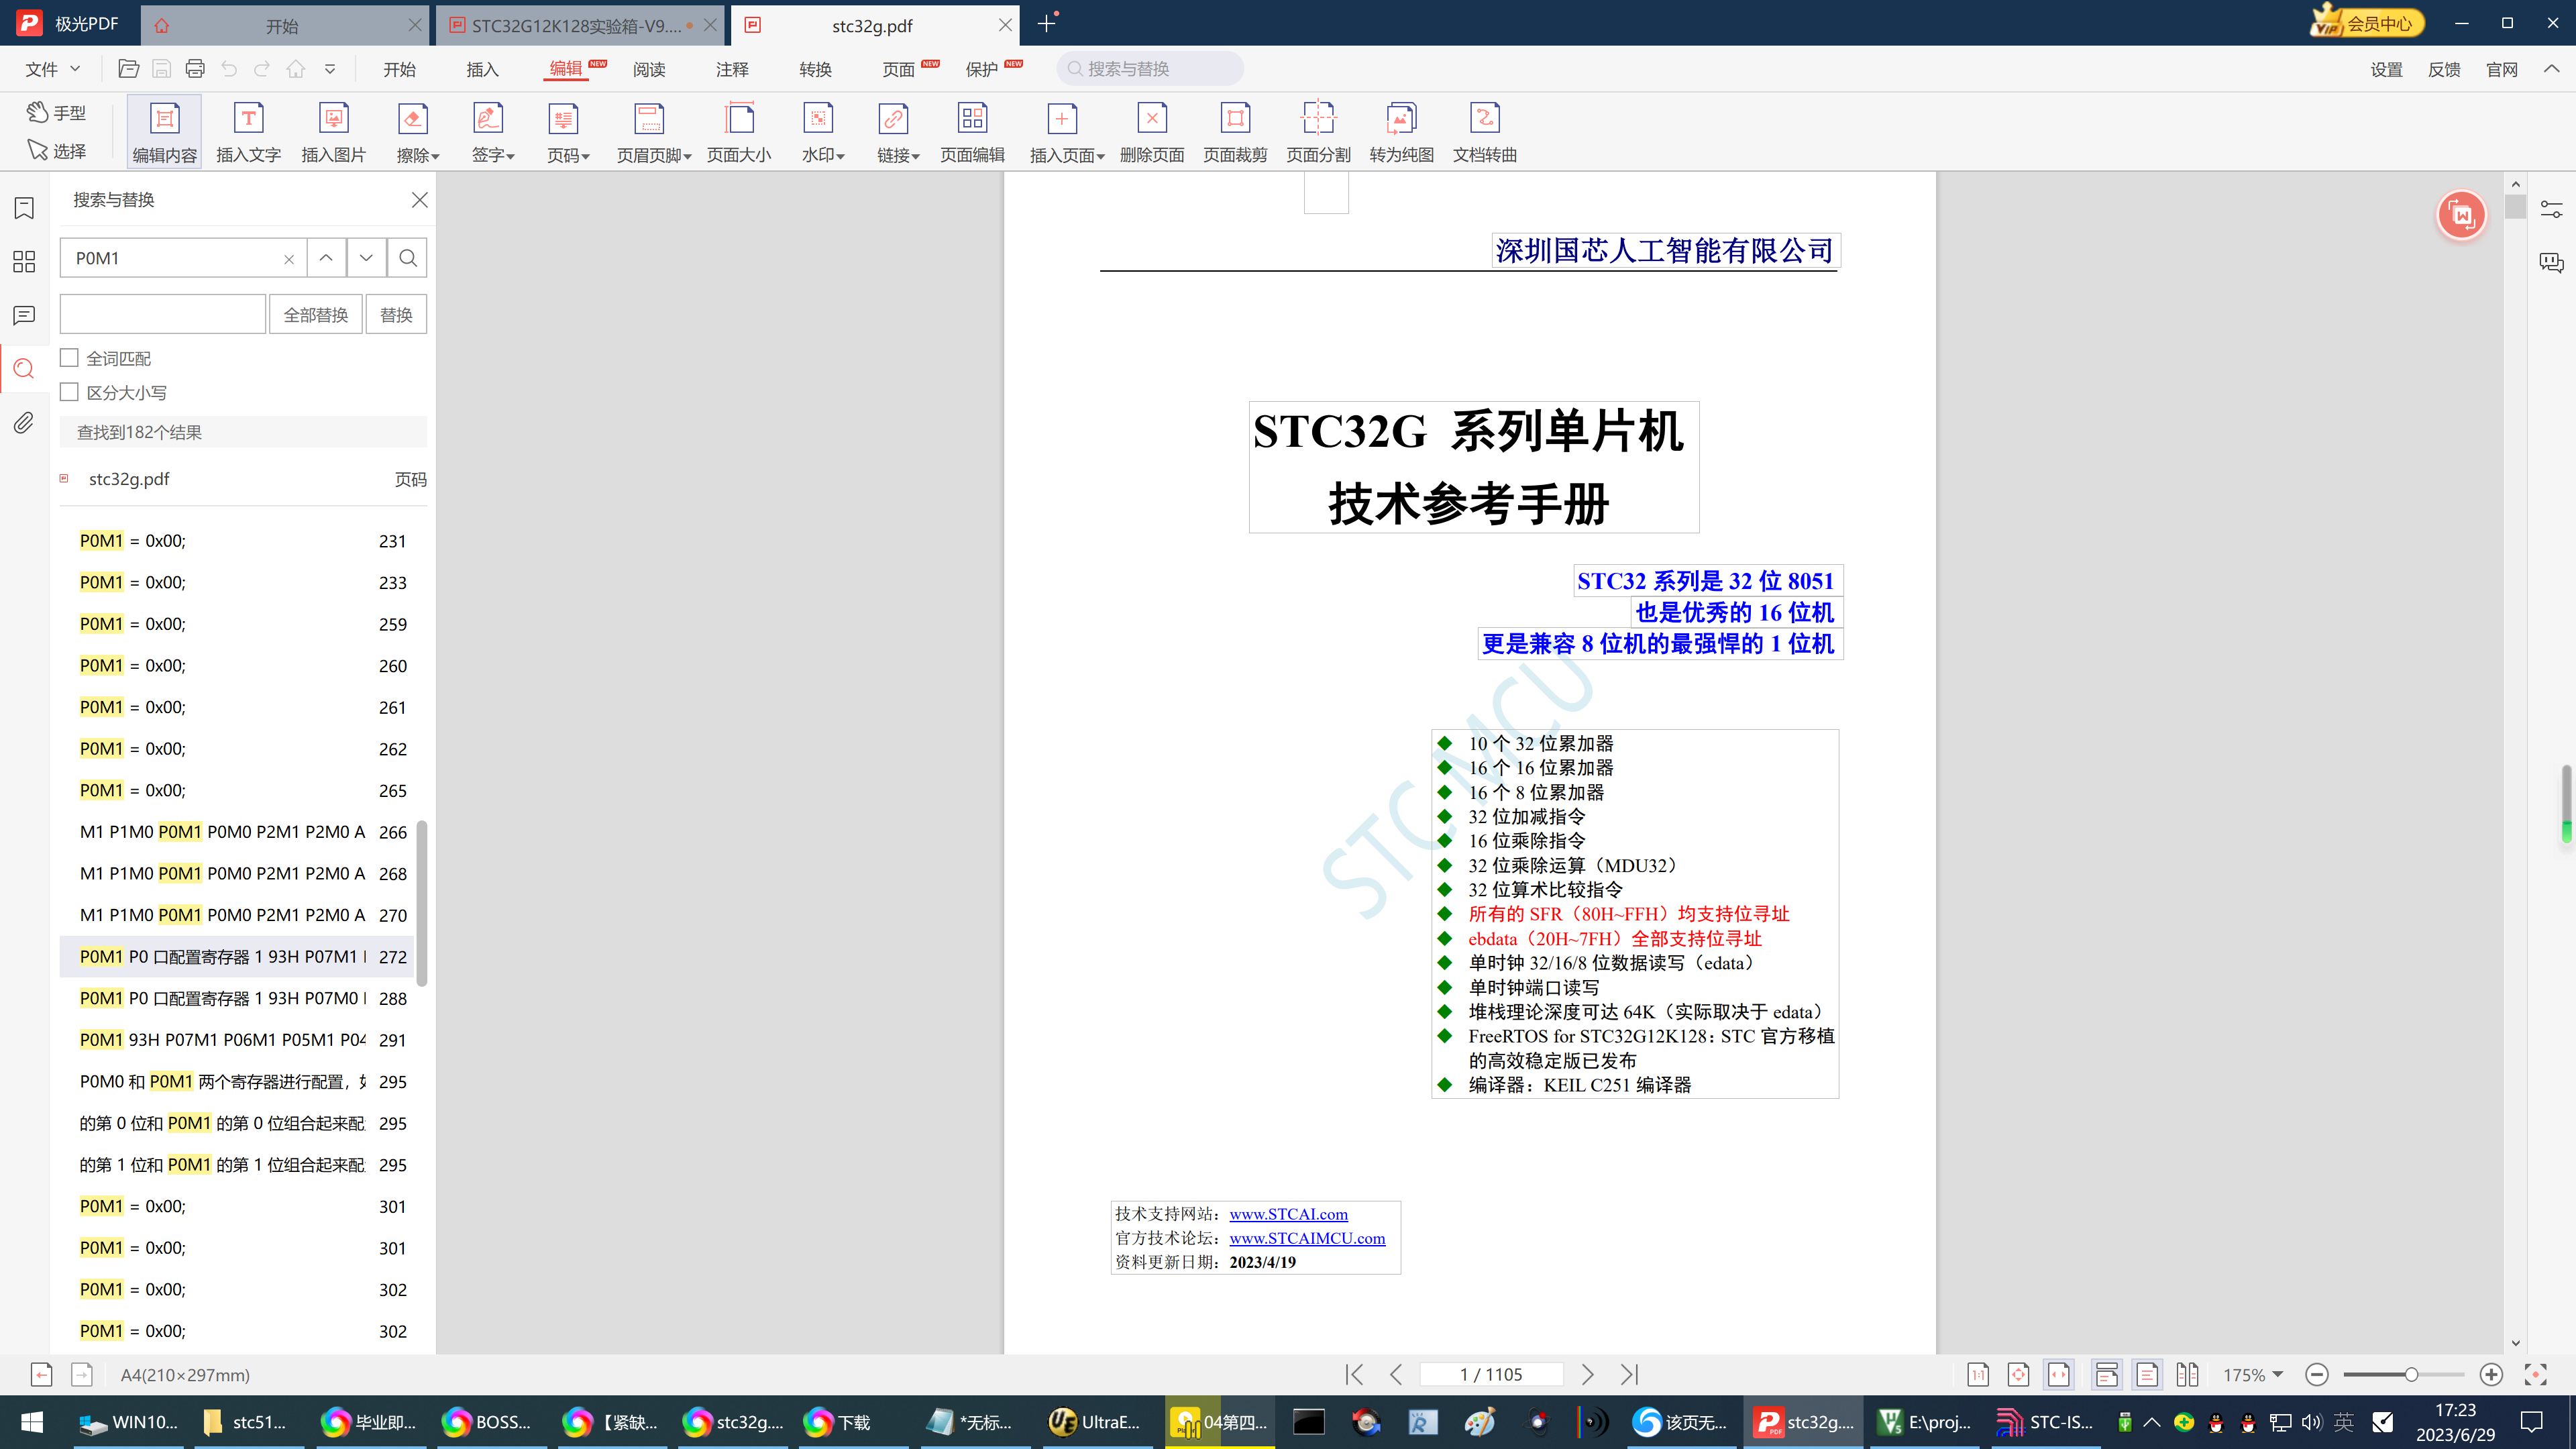The height and width of the screenshot is (1449, 2576).
Task: Run search with the magnifier button
Action: coord(408,258)
